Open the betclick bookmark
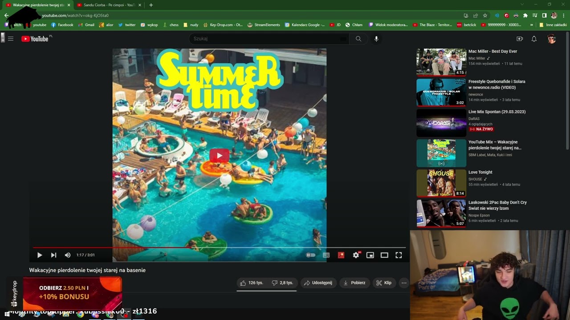This screenshot has width=570, height=320. tap(466, 25)
